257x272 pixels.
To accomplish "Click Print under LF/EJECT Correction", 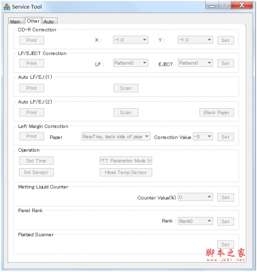I will coord(32,63).
